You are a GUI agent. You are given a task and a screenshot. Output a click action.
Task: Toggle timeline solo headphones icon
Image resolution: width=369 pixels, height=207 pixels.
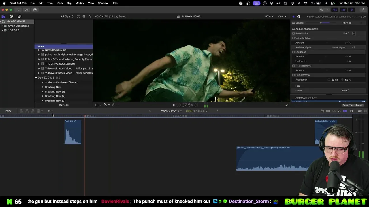[339, 111]
